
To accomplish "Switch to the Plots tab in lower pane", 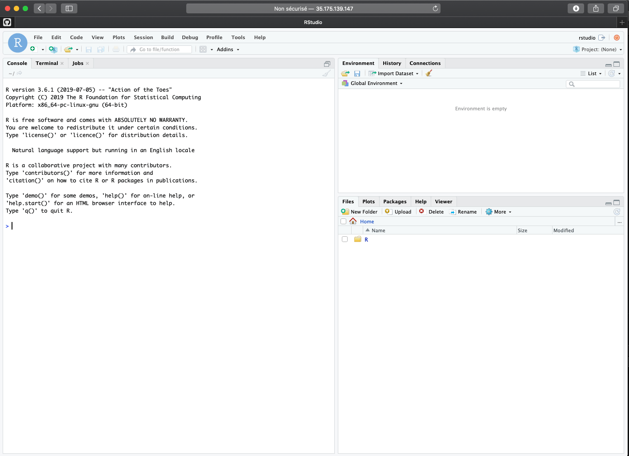I will click(369, 202).
